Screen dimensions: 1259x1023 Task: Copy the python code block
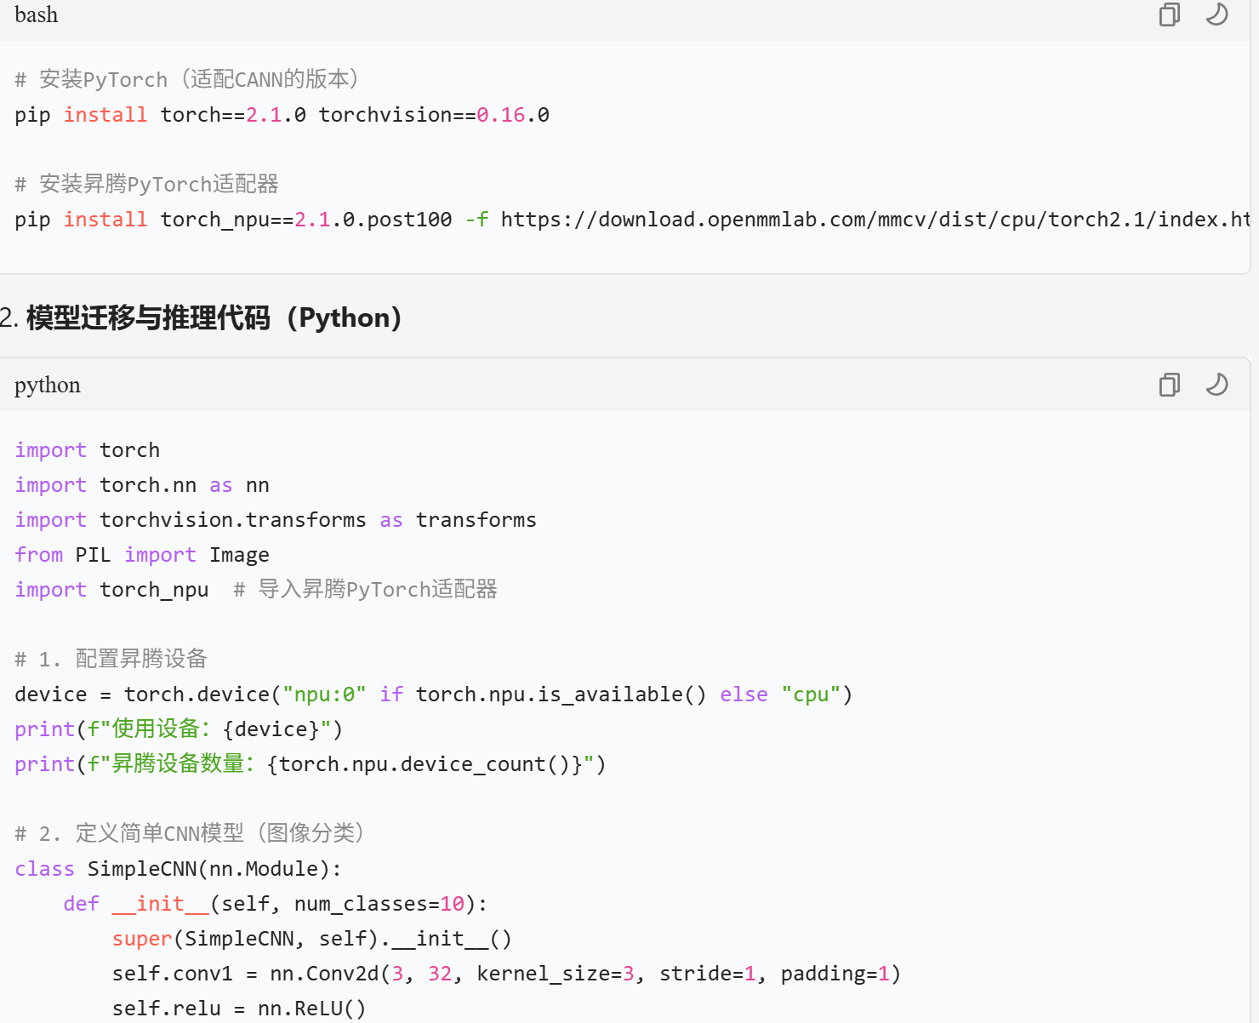coord(1170,385)
